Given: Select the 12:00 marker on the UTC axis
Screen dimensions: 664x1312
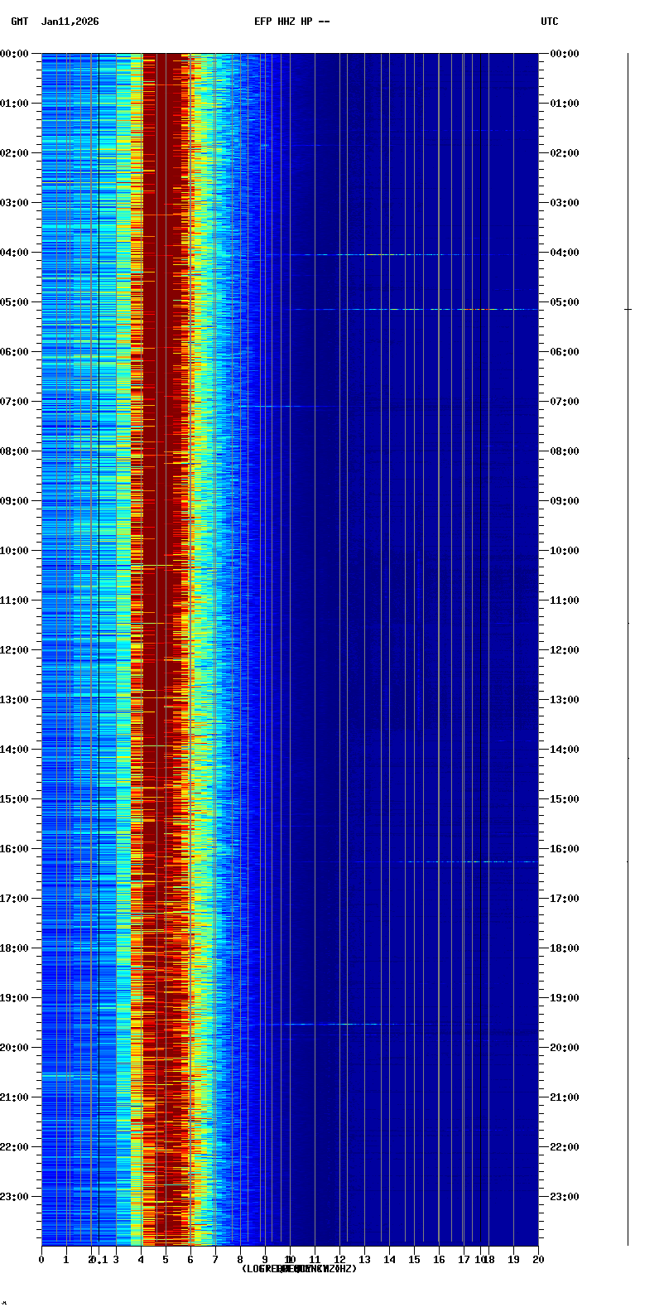Looking at the screenshot, I should (x=564, y=650).
